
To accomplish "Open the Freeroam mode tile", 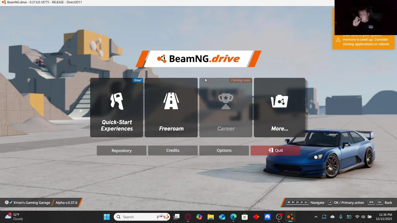I will (171, 107).
